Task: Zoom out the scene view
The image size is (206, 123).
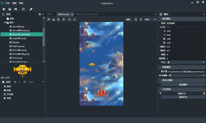Action: [141, 19]
